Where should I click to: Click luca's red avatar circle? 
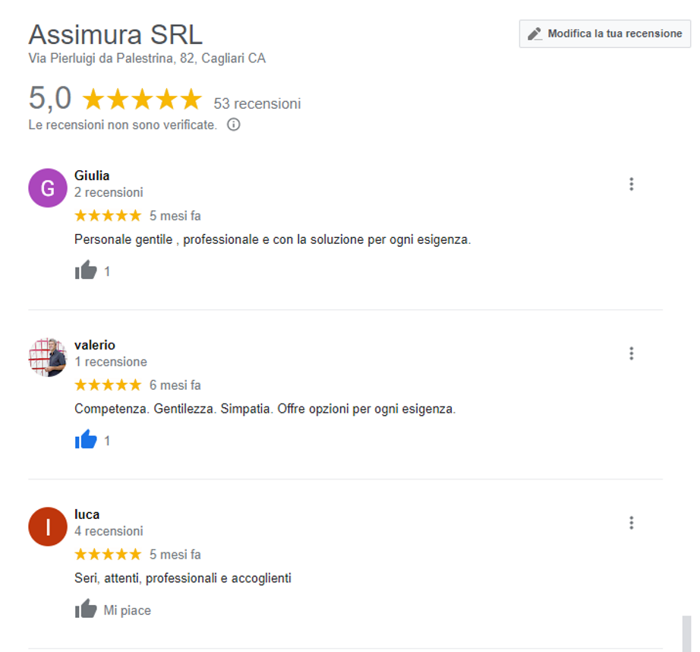(x=48, y=527)
